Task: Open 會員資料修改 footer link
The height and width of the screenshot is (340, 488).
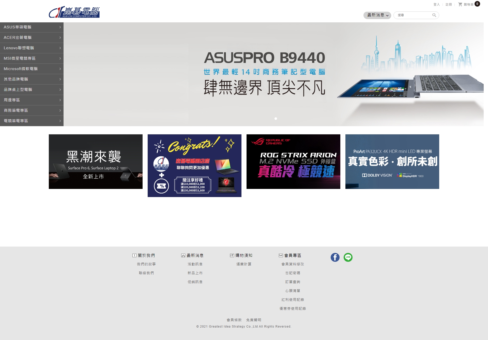Action: coord(293,264)
